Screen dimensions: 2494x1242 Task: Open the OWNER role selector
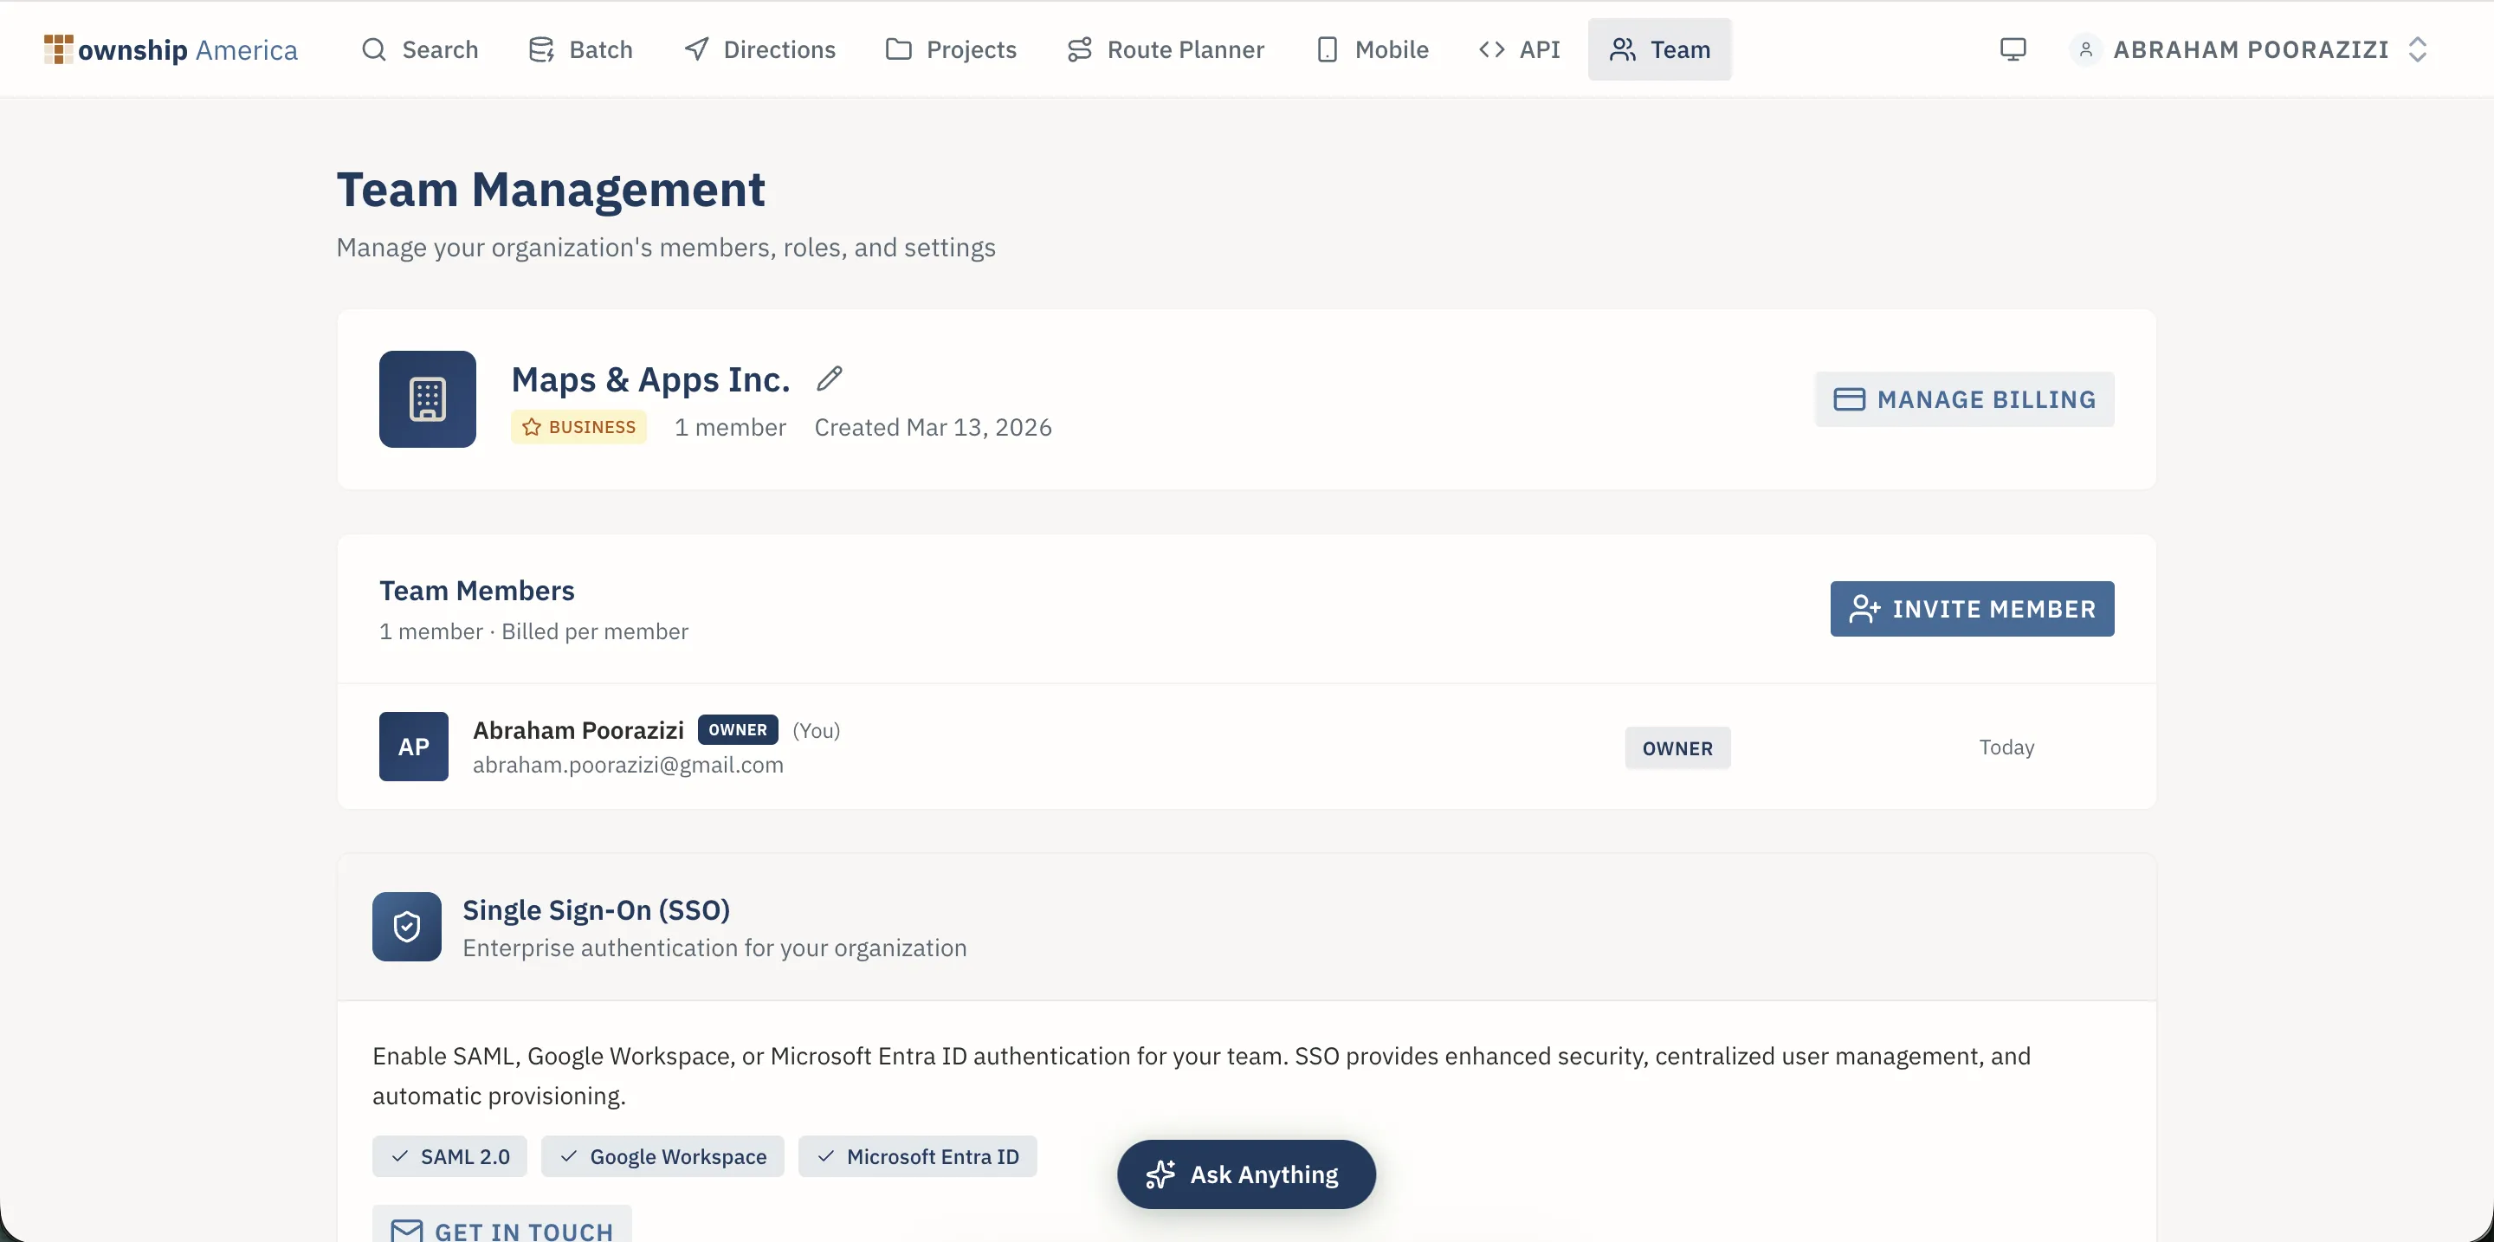coord(1677,748)
